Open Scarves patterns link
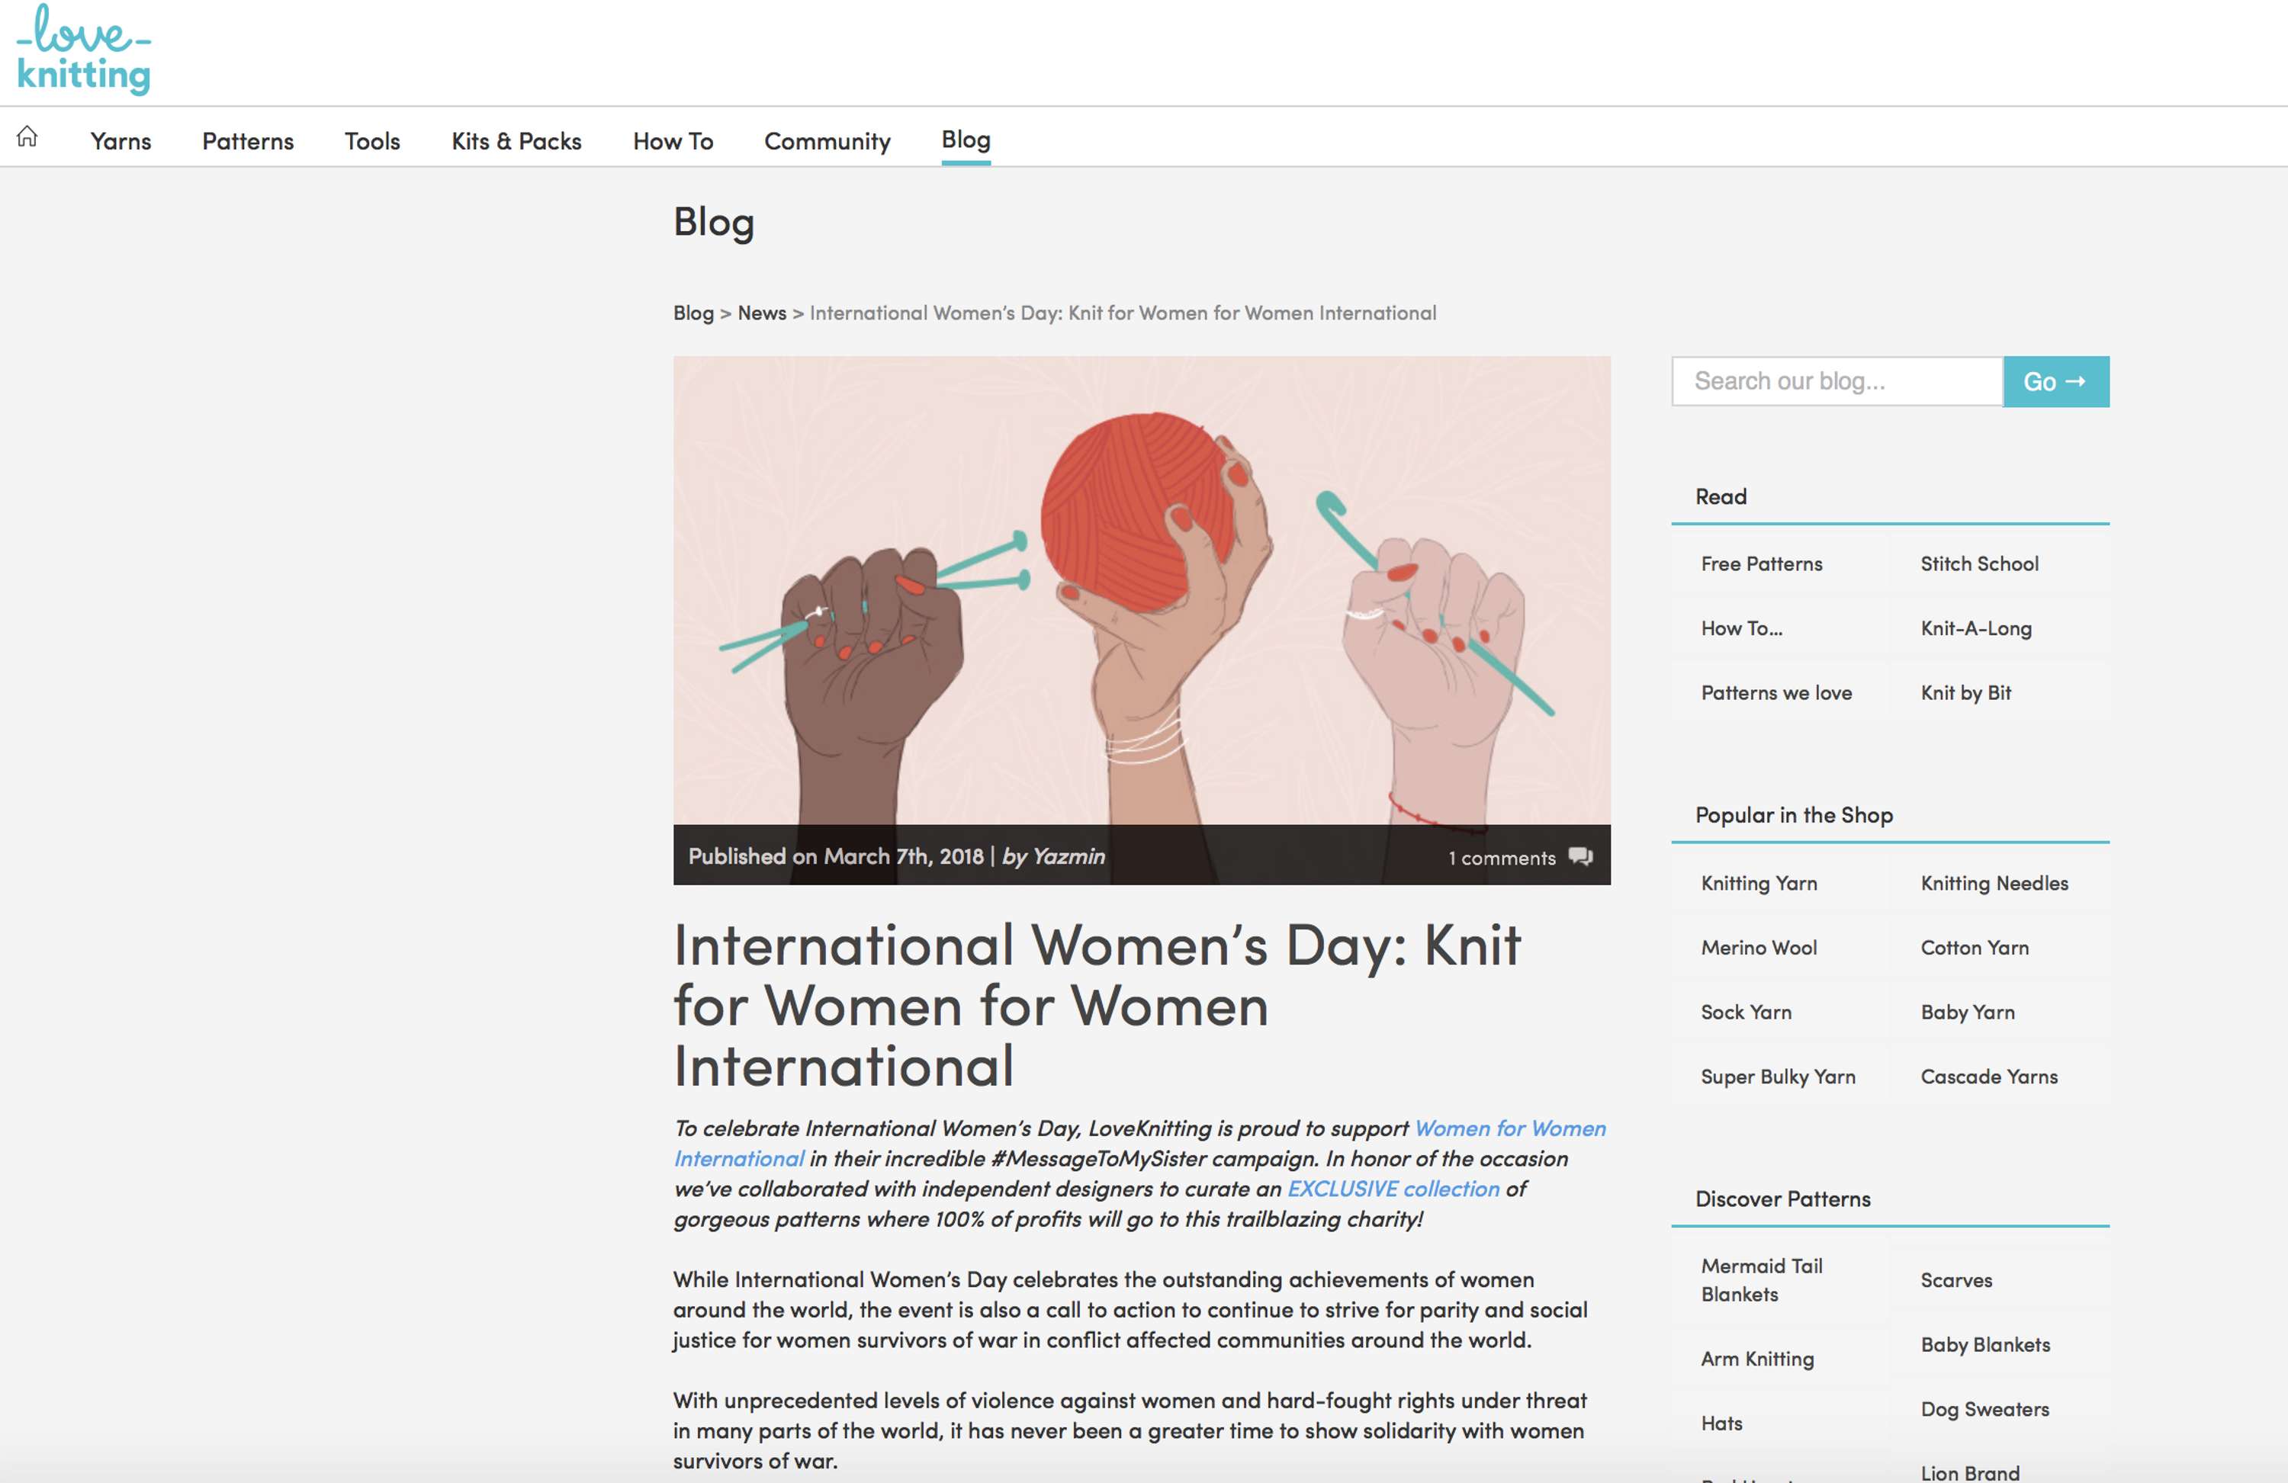2288x1483 pixels. click(1956, 1280)
